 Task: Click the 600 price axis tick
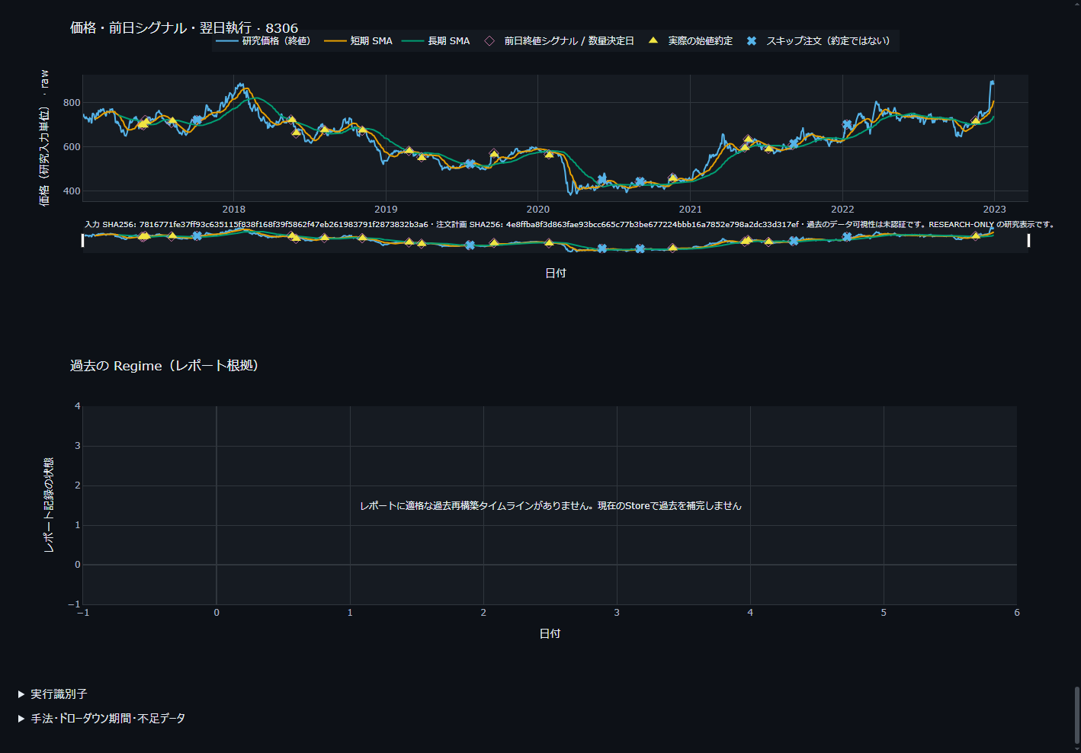tap(72, 147)
